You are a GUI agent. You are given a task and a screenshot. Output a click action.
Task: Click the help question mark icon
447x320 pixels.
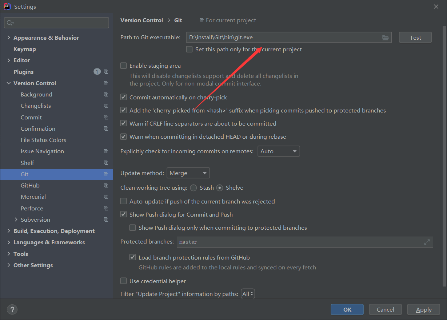(x=12, y=310)
